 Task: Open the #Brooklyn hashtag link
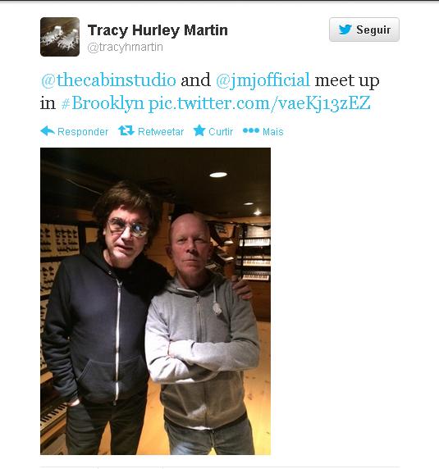pyautogui.click(x=103, y=103)
